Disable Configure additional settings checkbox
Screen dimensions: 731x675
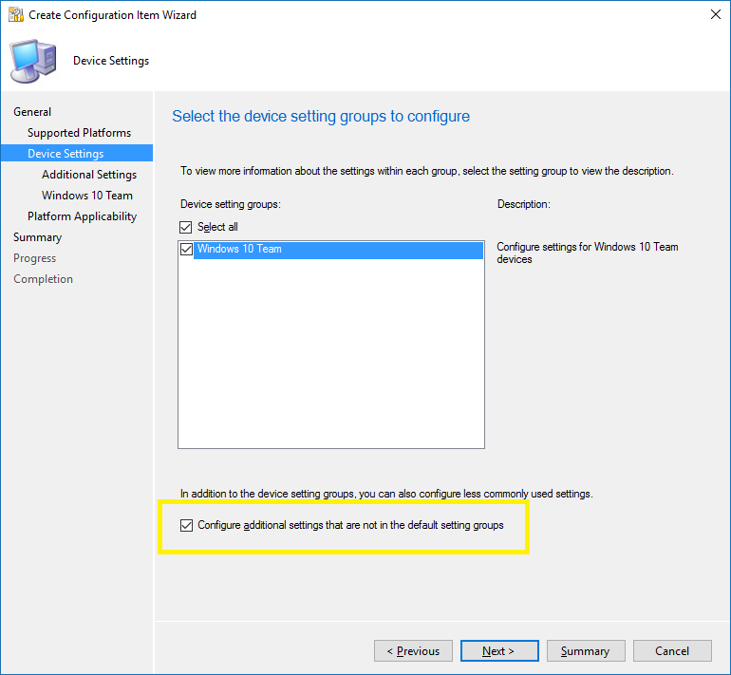[186, 525]
